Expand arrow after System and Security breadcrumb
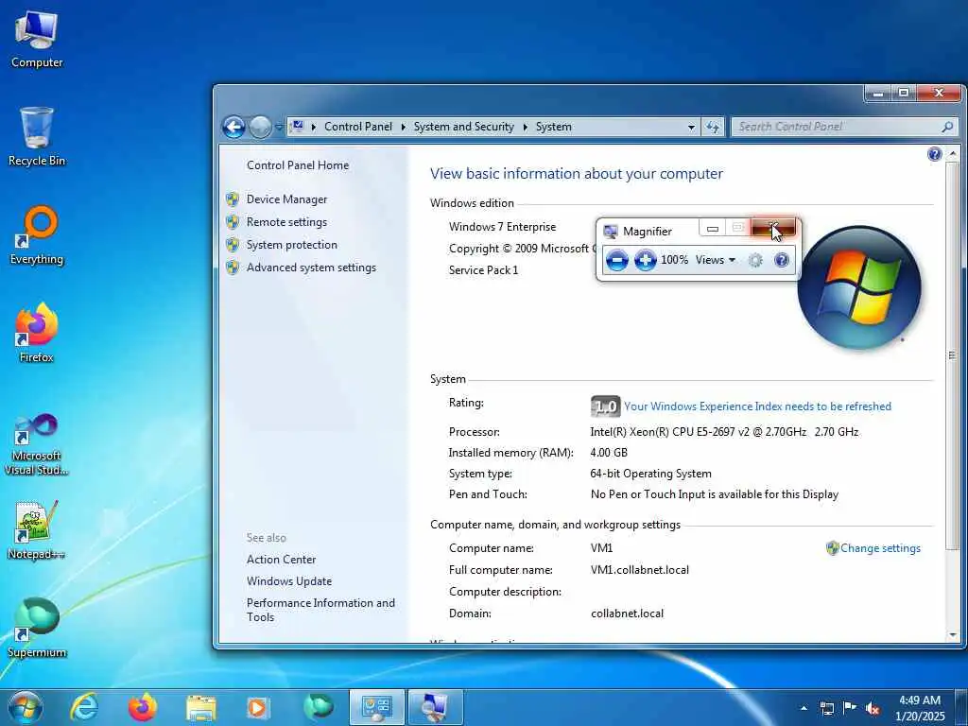Image resolution: width=968 pixels, height=726 pixels. 525,127
